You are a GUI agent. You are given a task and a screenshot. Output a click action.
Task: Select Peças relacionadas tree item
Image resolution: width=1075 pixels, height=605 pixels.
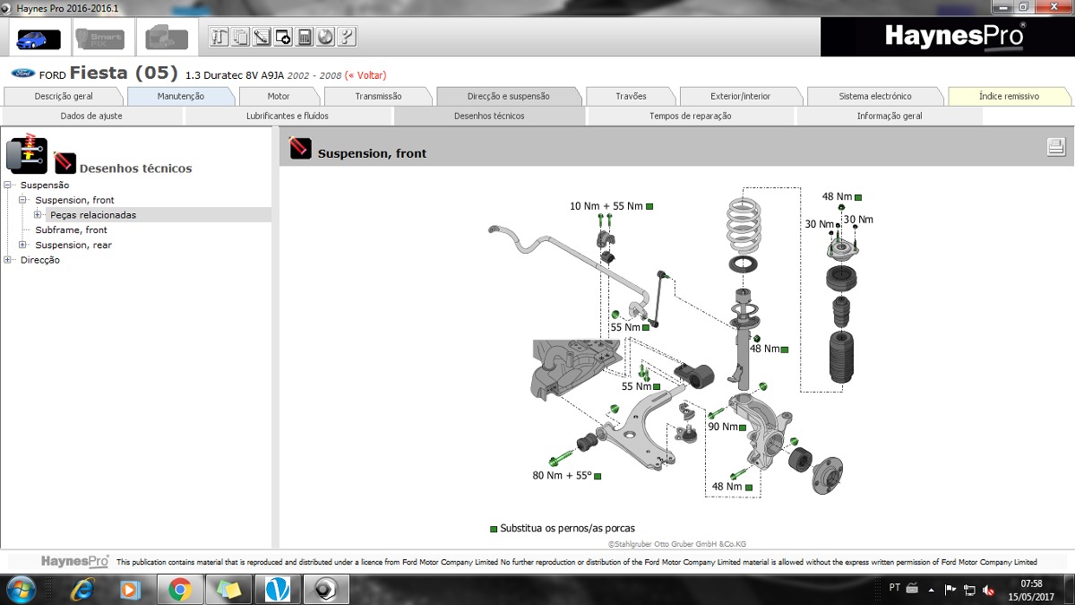coord(93,215)
